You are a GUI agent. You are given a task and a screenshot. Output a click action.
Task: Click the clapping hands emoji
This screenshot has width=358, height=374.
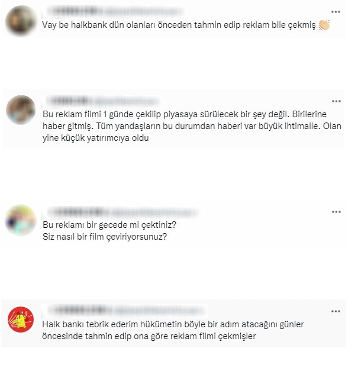coord(324,25)
